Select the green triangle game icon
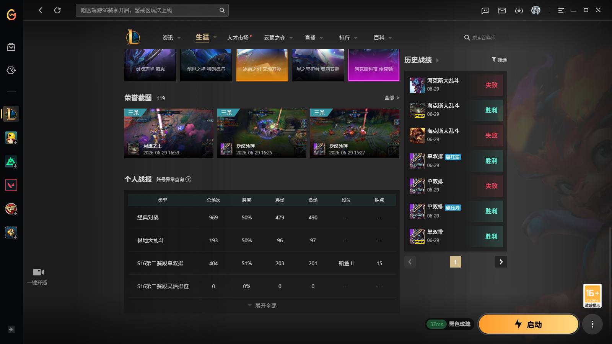 click(11, 161)
